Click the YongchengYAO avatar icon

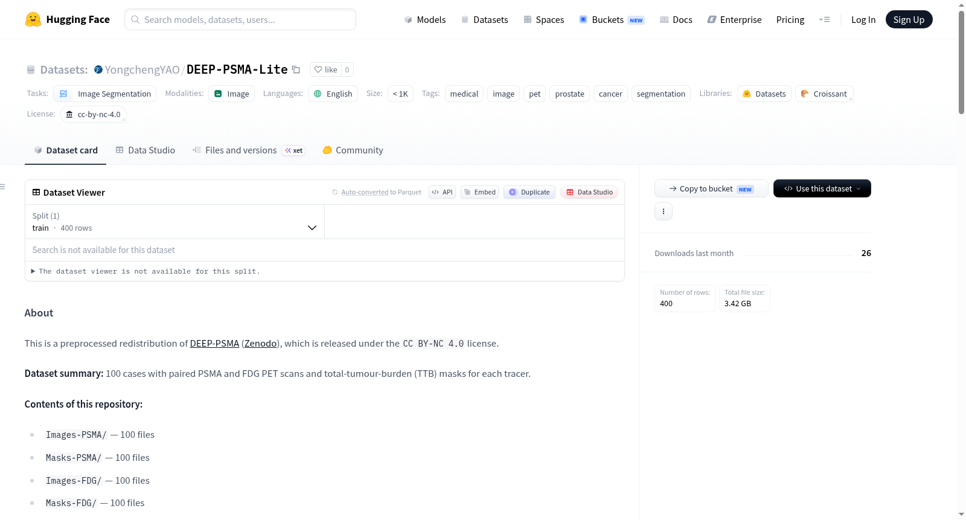[x=98, y=69]
